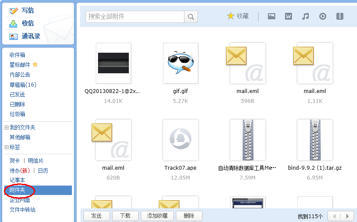This screenshot has height=222, width=357.
Task: Filter attachments by image type icon
Action: 271,16
